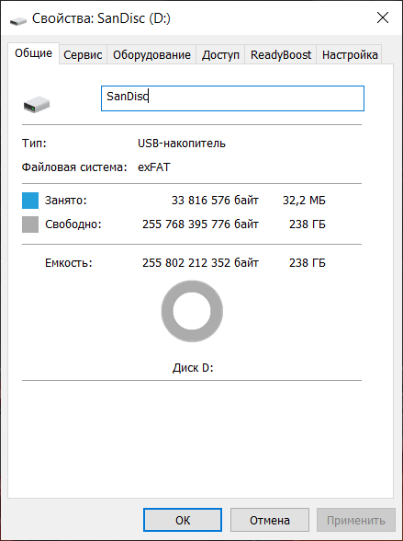The height and width of the screenshot is (541, 403).
Task: Click the gray Свободно color square
Action: click(30, 224)
